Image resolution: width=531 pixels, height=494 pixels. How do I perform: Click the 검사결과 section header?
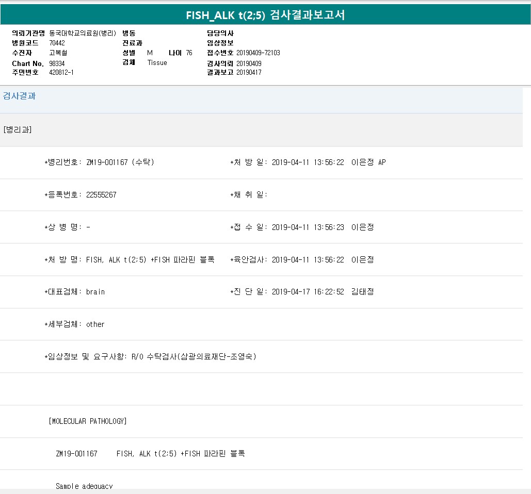click(20, 96)
